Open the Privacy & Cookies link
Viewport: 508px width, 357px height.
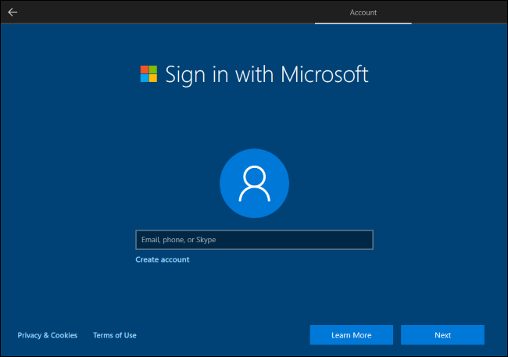click(x=48, y=335)
